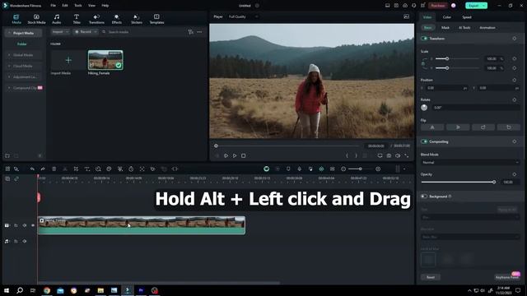The width and height of the screenshot is (527, 296).
Task: Adjust the timeline zoom slider
Action: pyautogui.click(x=361, y=169)
